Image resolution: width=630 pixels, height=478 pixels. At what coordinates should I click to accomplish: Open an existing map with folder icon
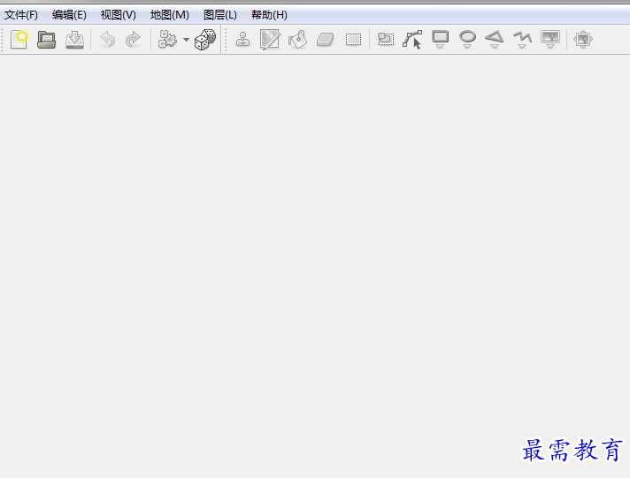[x=46, y=40]
